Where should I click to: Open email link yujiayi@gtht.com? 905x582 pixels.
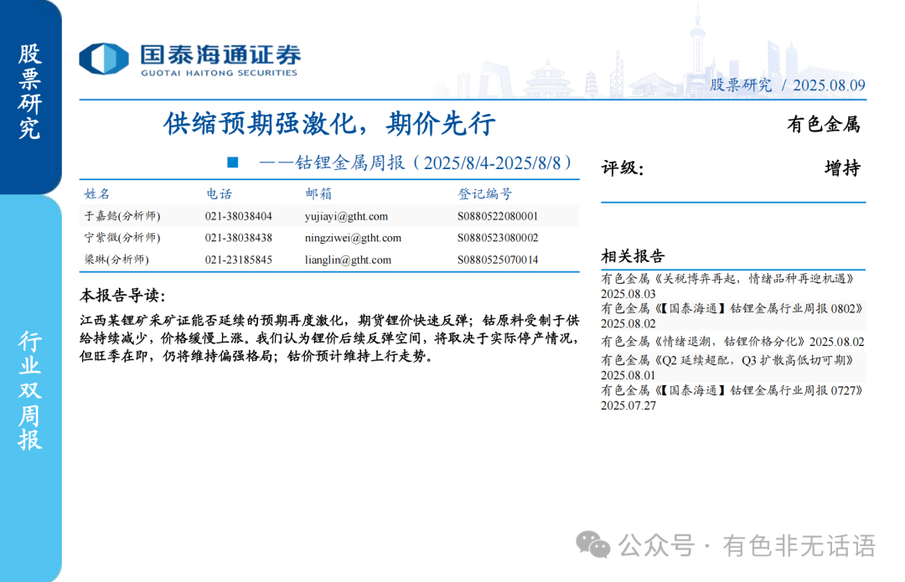(346, 216)
